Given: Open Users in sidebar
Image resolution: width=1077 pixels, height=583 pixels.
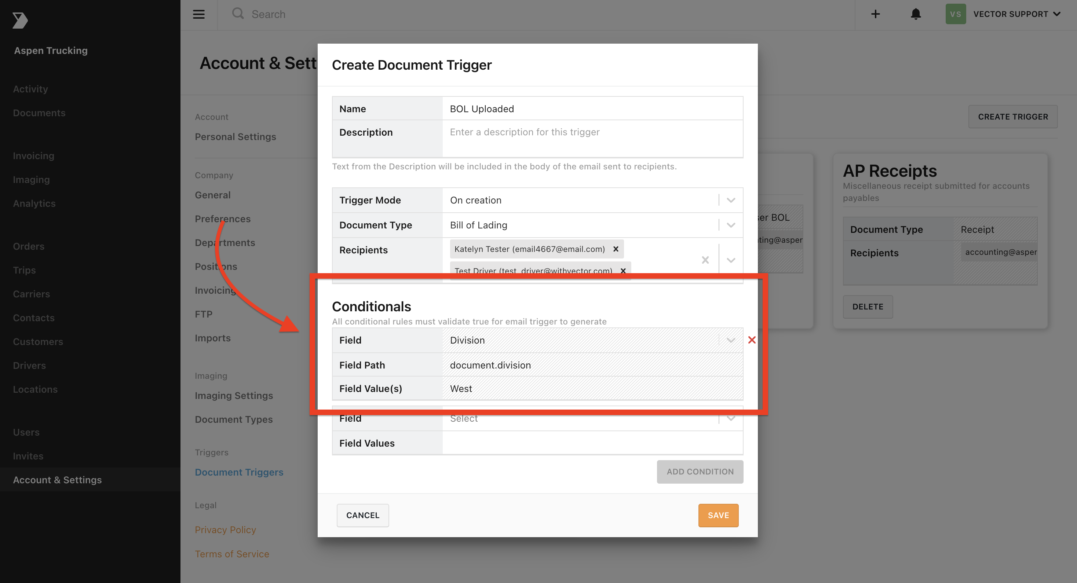Looking at the screenshot, I should tap(26, 432).
